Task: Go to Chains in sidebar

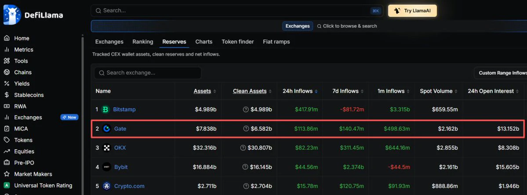Action: pyautogui.click(x=22, y=72)
